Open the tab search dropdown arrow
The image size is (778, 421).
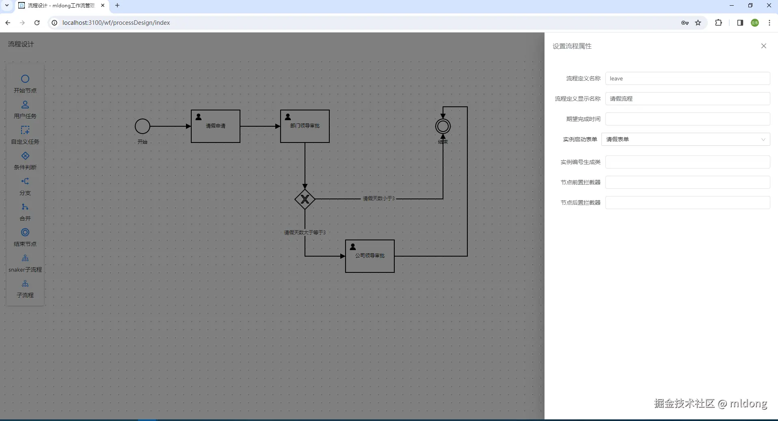7,5
